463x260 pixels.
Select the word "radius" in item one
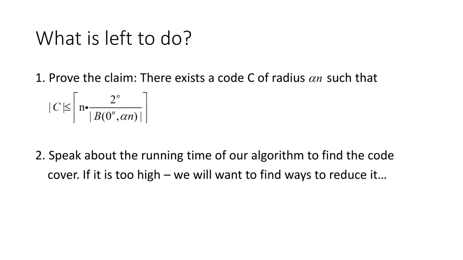click(x=288, y=78)
